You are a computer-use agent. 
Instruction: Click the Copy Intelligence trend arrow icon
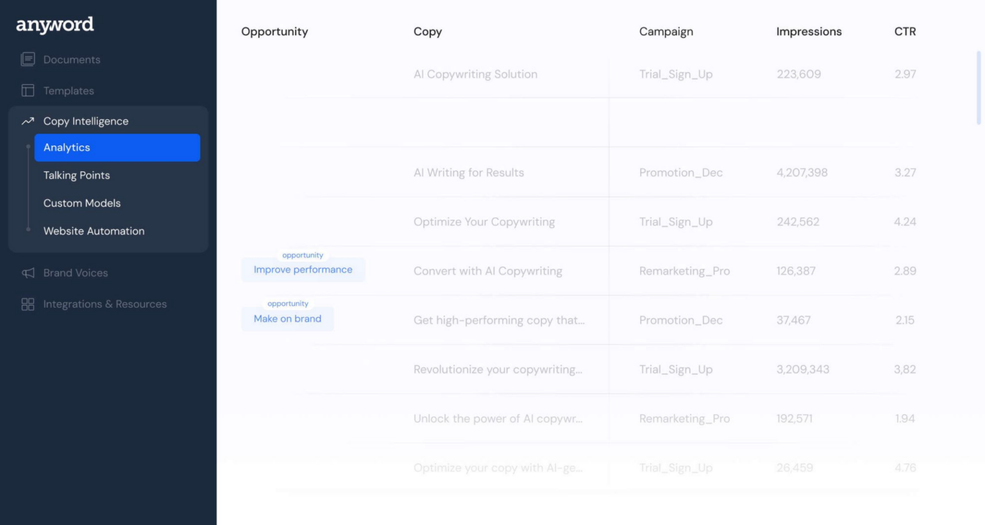(28, 121)
